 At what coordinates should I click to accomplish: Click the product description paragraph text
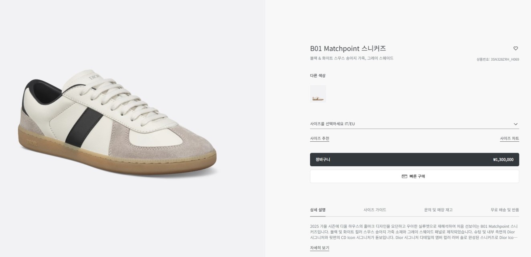click(x=413, y=232)
